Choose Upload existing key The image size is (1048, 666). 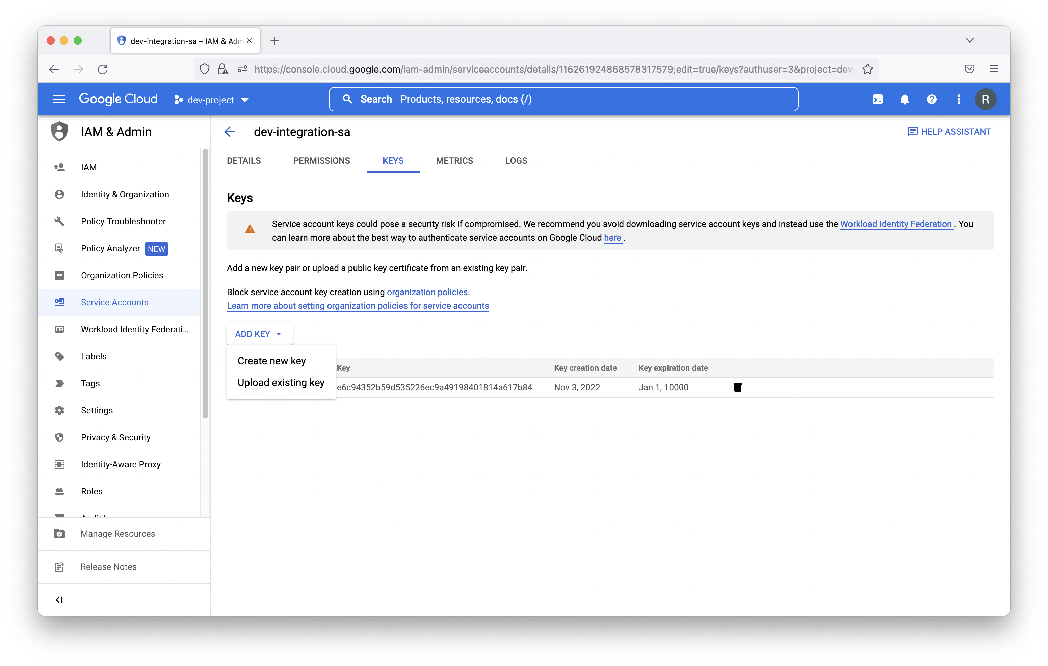(x=281, y=382)
